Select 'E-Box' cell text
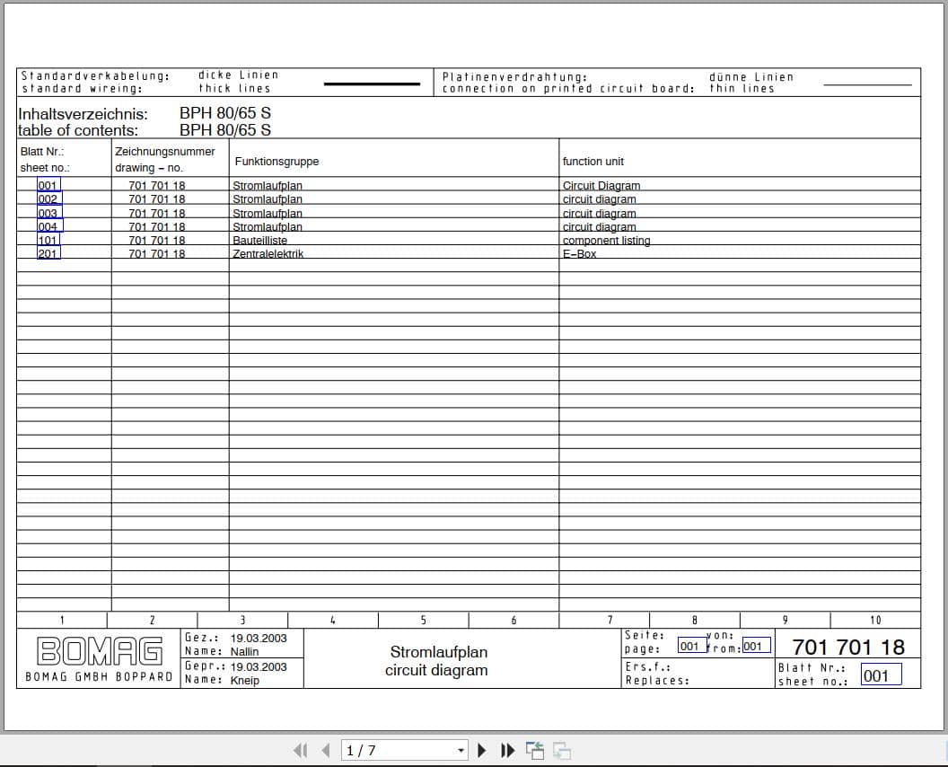948x767 pixels. coord(579,253)
